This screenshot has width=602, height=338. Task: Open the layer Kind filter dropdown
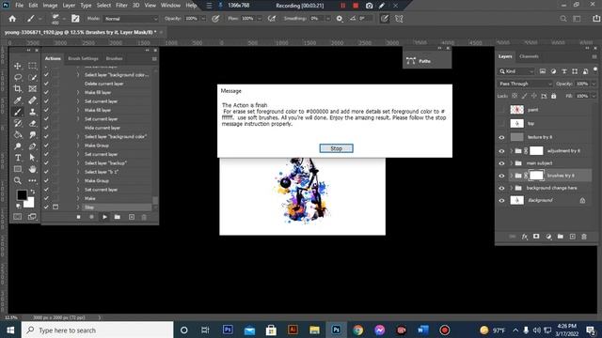516,71
